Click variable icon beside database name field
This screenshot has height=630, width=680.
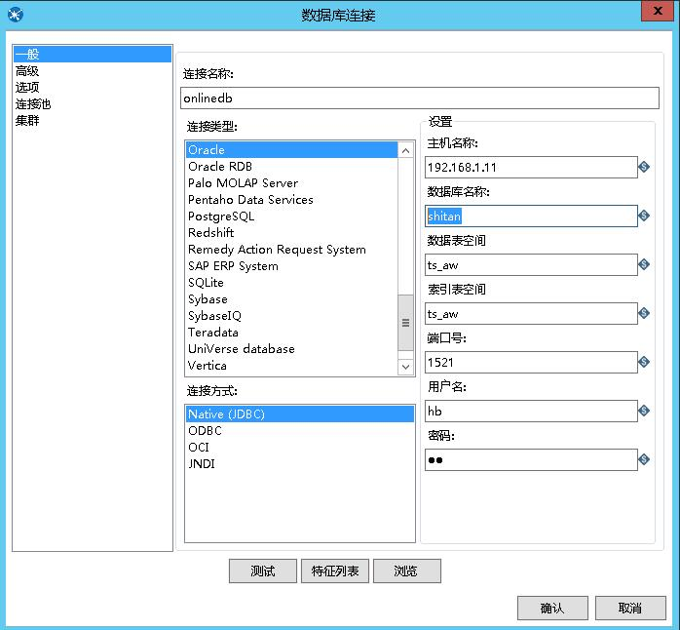(644, 216)
